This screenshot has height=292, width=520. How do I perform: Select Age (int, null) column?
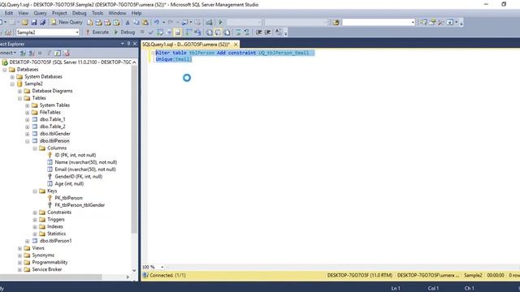coord(69,183)
